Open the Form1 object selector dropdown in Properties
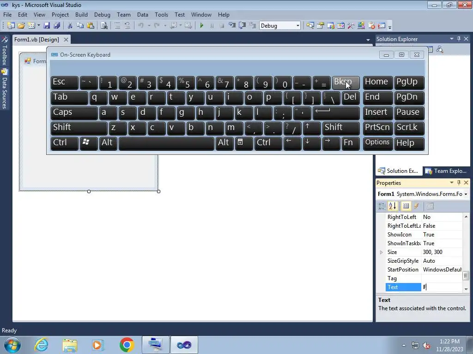This screenshot has height=354, width=473. [466, 194]
